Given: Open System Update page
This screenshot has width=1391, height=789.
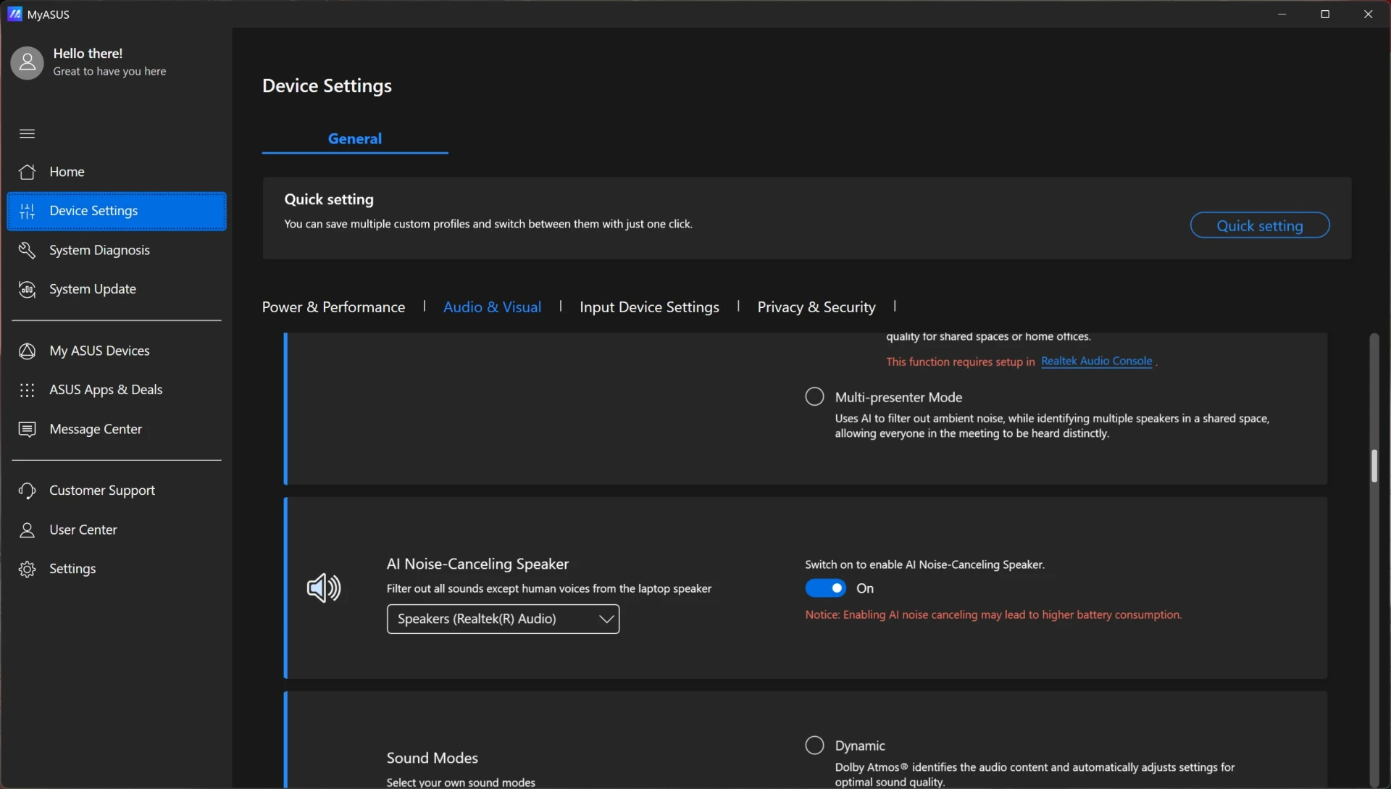Looking at the screenshot, I should [x=117, y=289].
